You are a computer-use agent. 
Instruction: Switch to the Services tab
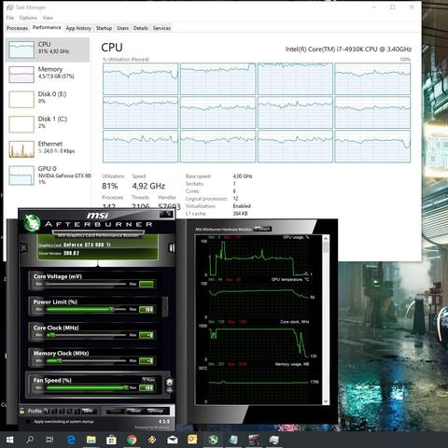(x=161, y=28)
